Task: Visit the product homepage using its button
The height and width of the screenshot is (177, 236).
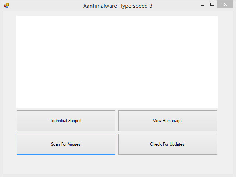Action: point(168,121)
